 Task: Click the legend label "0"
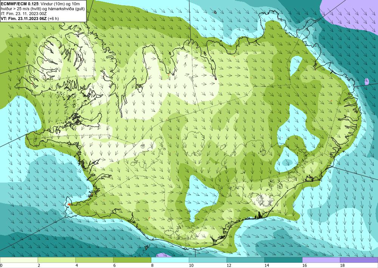pyautogui.click(x=1, y=265)
